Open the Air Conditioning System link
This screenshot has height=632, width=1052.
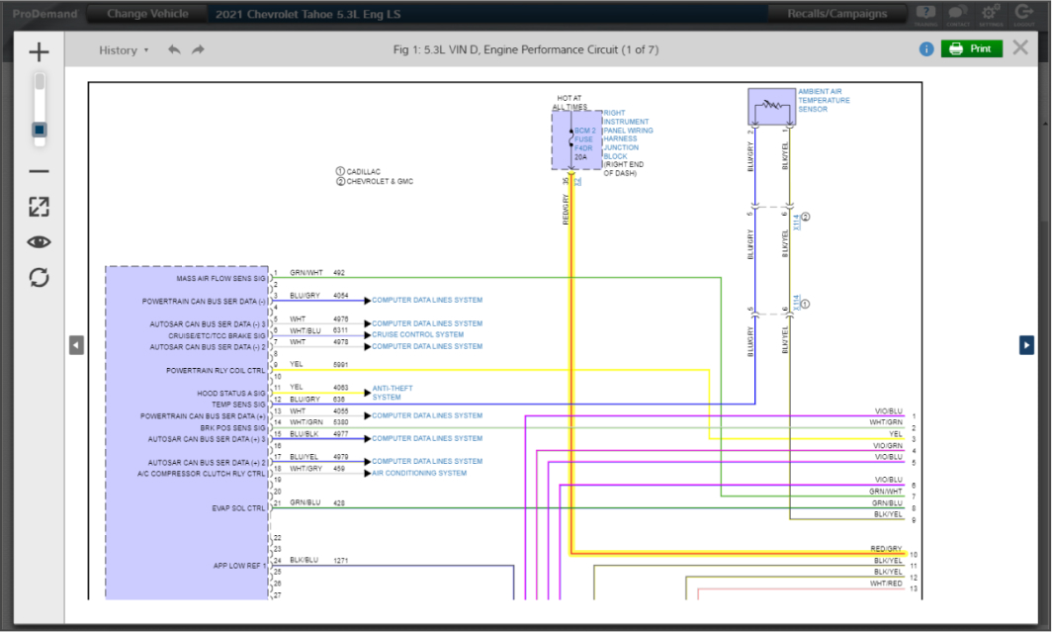click(418, 473)
